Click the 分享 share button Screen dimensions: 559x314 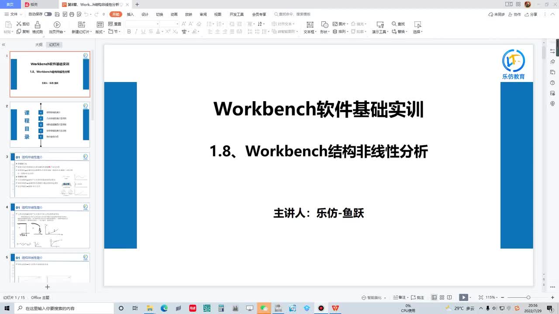531,14
